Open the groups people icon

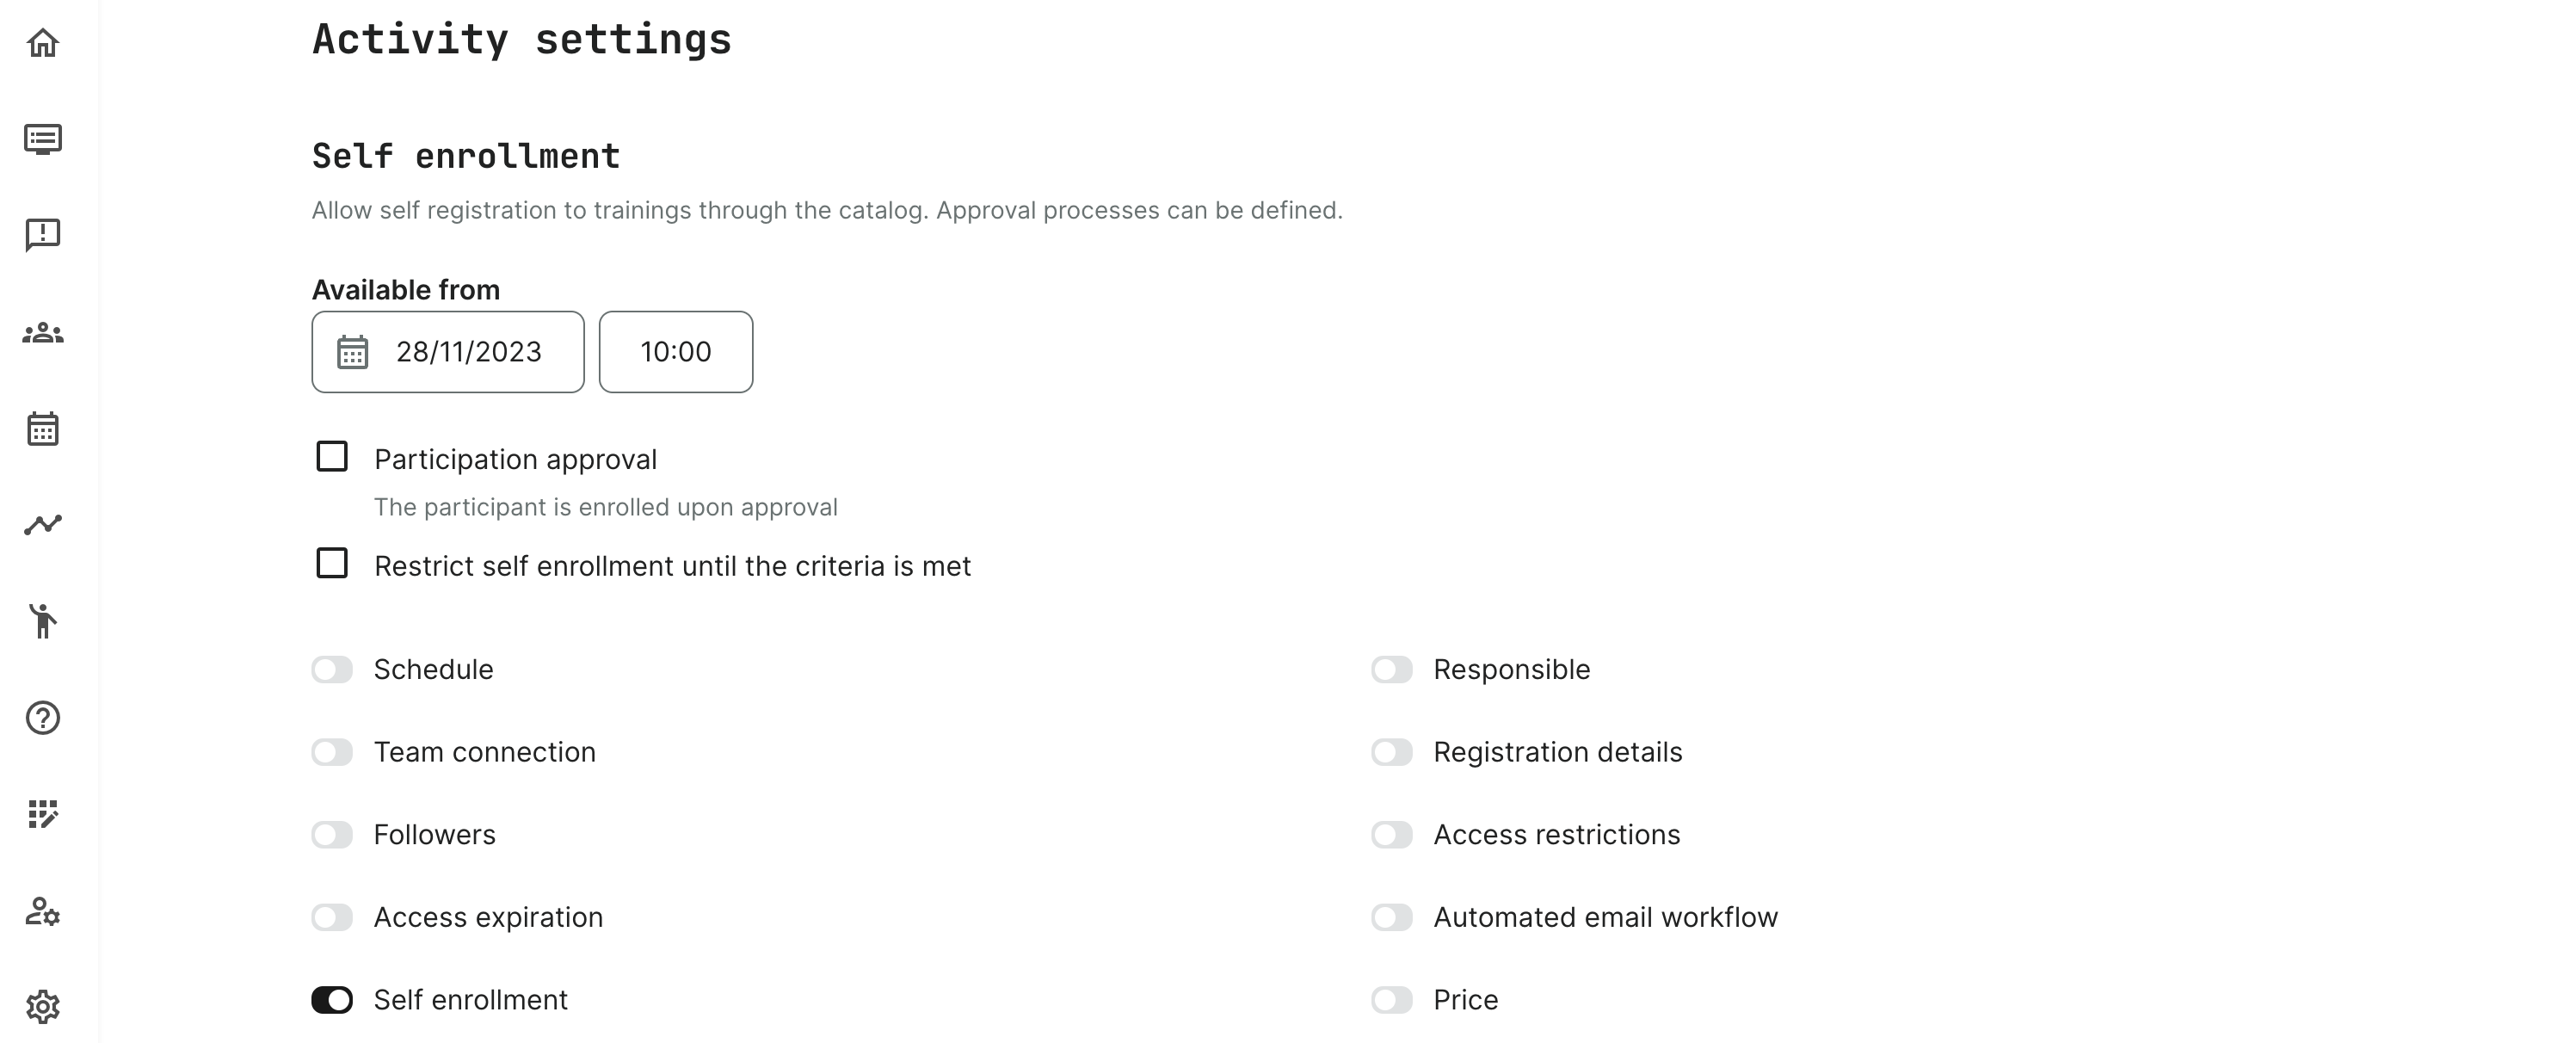(43, 333)
